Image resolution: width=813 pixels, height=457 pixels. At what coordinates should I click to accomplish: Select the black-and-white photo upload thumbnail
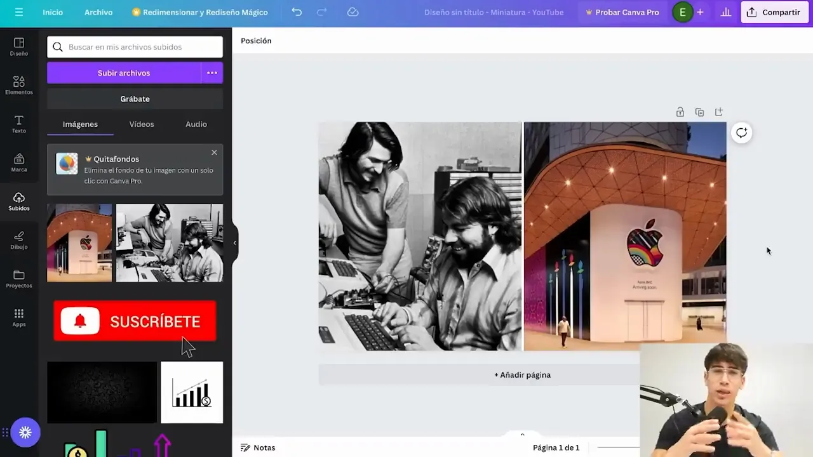tap(170, 243)
